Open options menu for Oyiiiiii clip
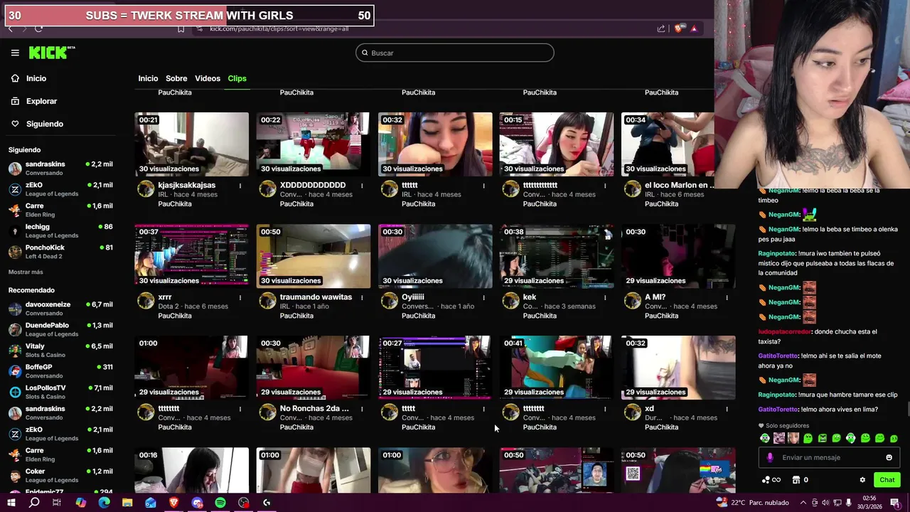This screenshot has width=910, height=512. click(483, 297)
